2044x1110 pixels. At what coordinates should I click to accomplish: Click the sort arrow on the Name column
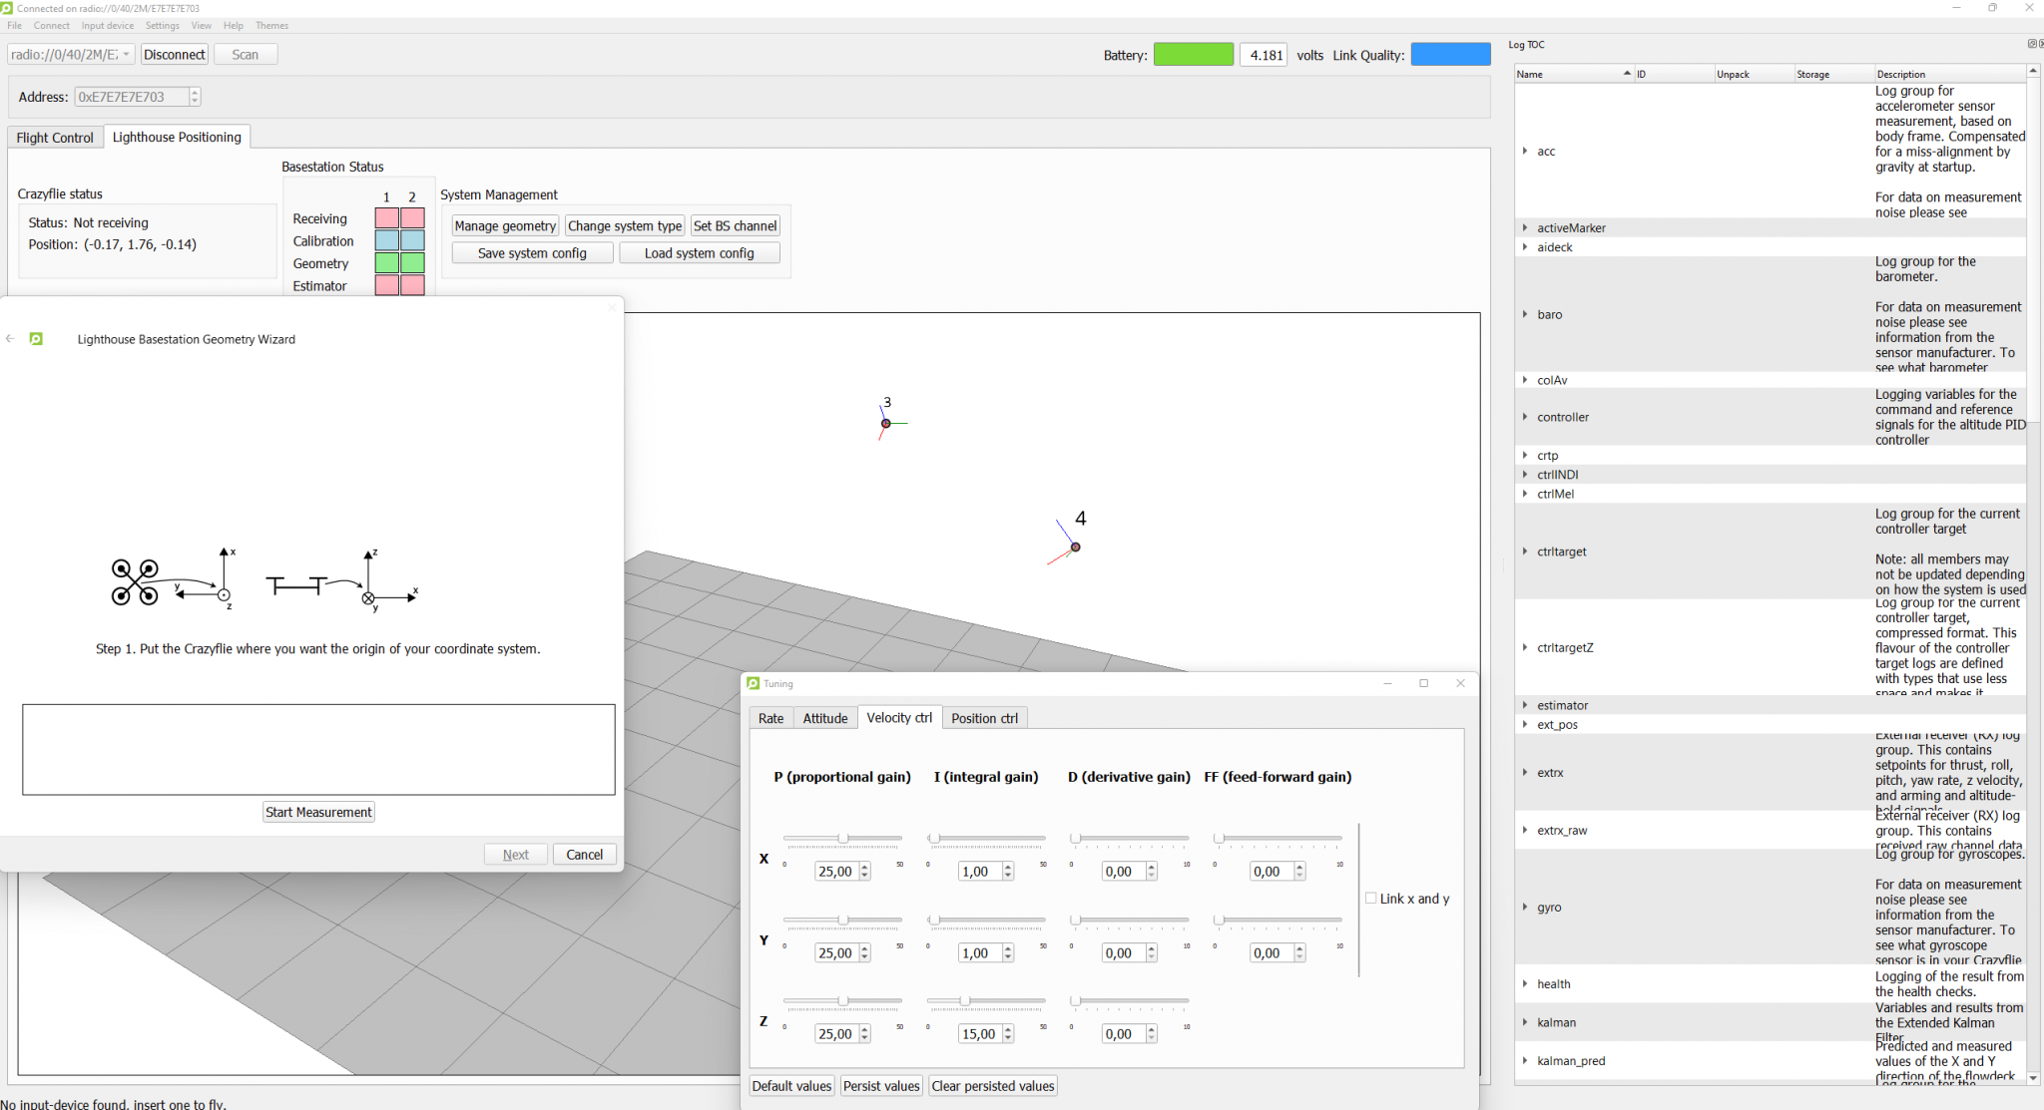click(x=1627, y=74)
